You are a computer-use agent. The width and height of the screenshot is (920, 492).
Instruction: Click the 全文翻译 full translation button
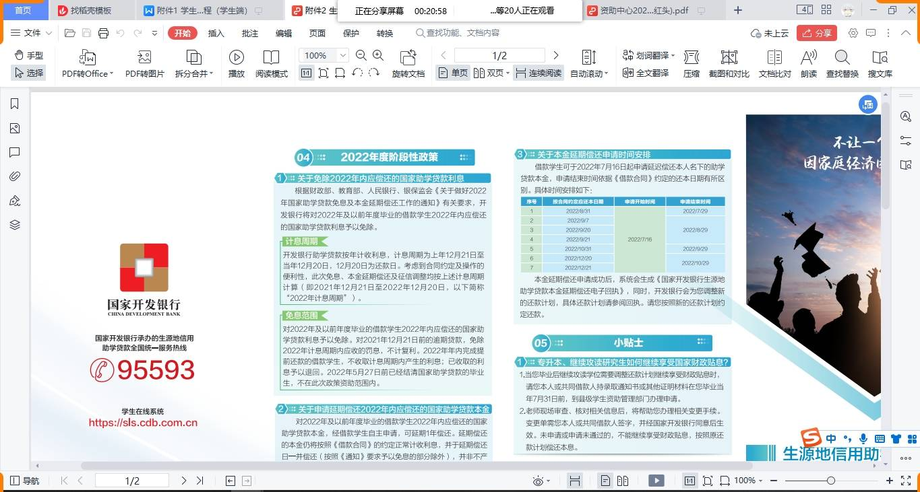(x=646, y=73)
